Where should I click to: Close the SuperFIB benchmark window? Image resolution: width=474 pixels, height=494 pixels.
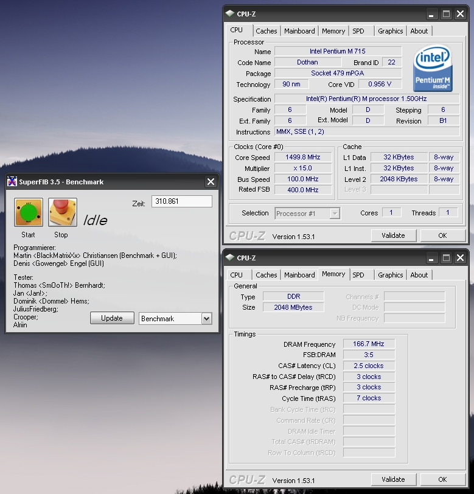(211, 182)
